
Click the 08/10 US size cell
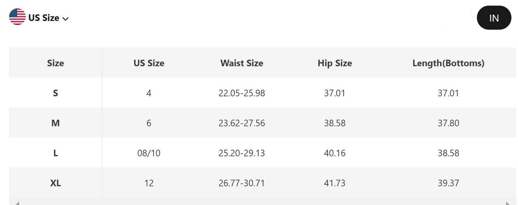(149, 153)
